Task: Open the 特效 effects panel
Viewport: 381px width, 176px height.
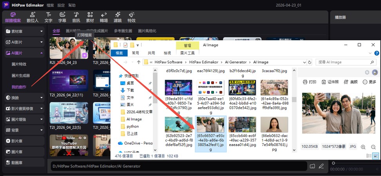Action: (131, 18)
